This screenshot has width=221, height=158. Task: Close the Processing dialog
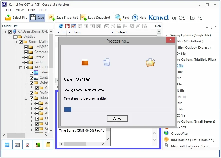171,40
